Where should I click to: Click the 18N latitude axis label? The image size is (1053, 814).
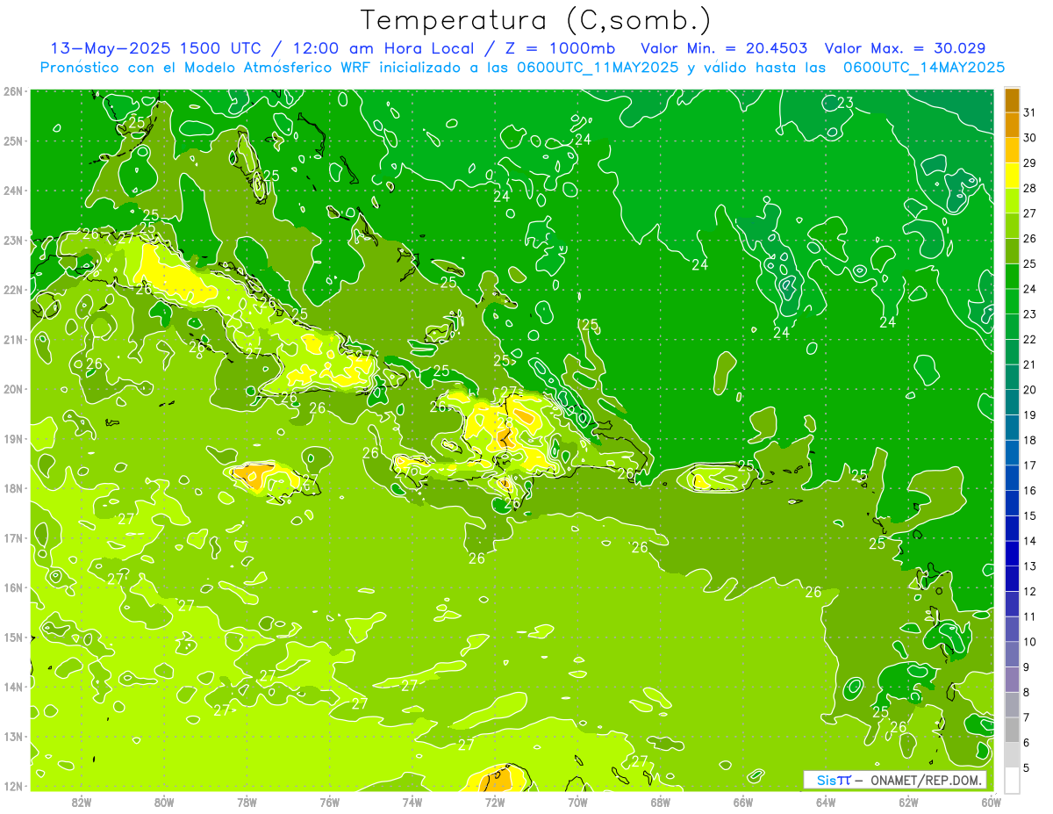coord(12,488)
